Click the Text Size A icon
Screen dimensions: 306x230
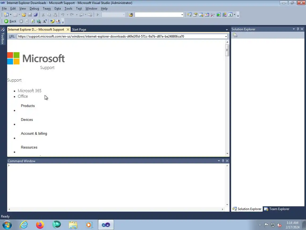45,21
